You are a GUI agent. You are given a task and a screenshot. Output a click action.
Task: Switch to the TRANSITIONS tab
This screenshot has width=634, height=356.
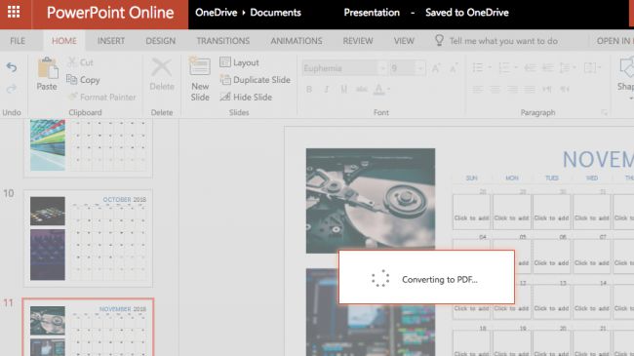coord(222,41)
